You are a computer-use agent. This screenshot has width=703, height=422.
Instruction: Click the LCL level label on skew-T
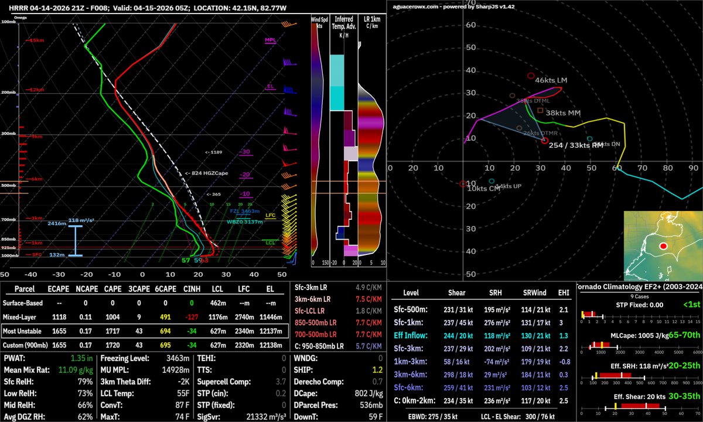[x=270, y=241]
